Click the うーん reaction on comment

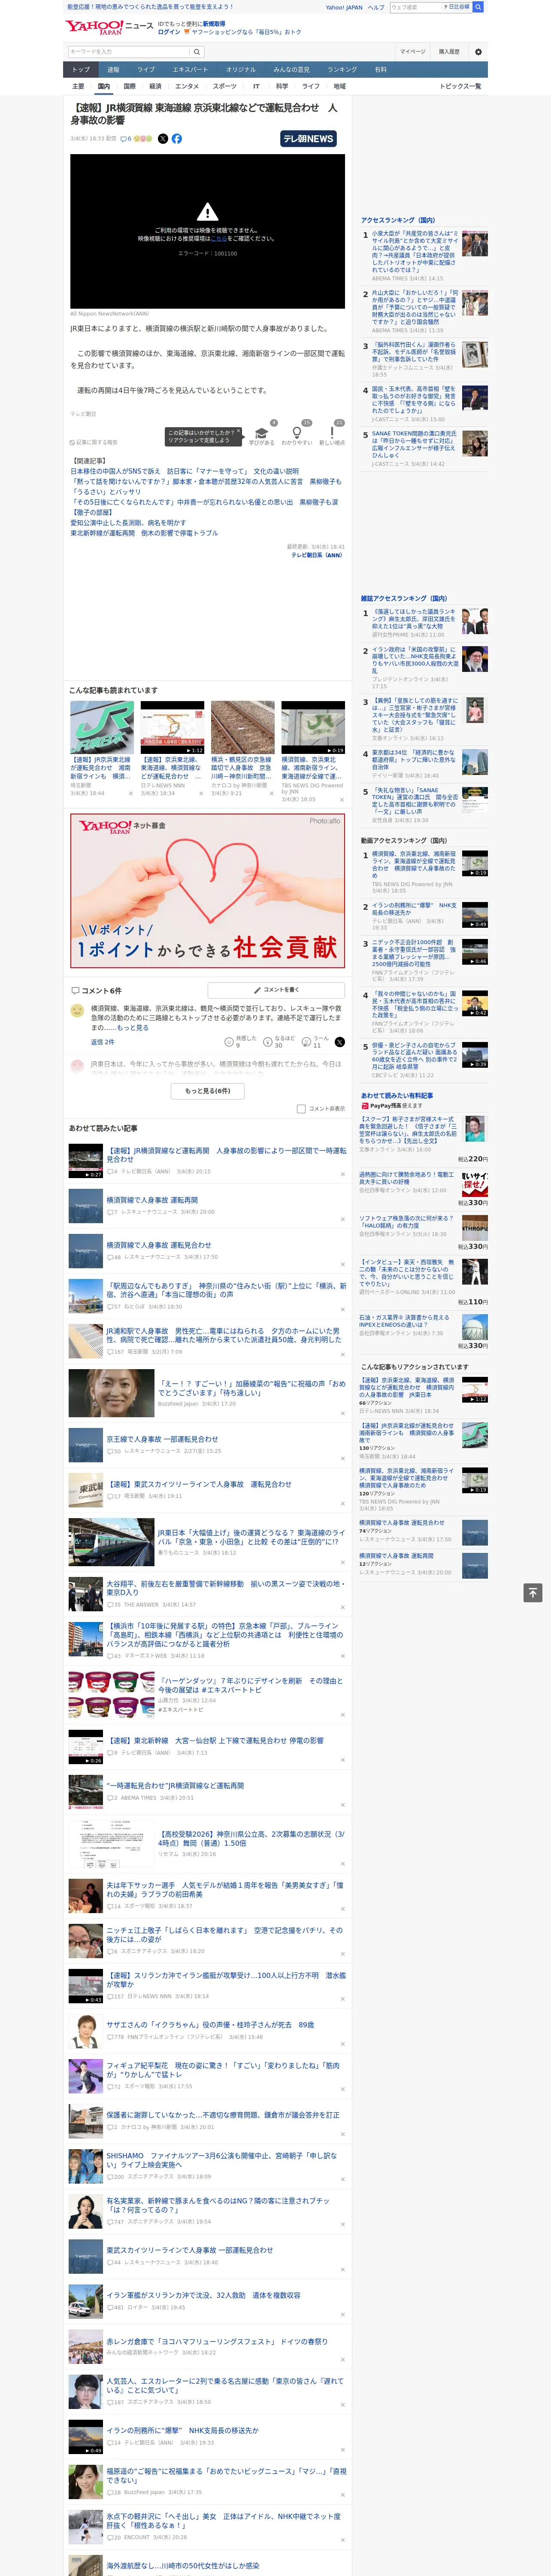[314, 1043]
